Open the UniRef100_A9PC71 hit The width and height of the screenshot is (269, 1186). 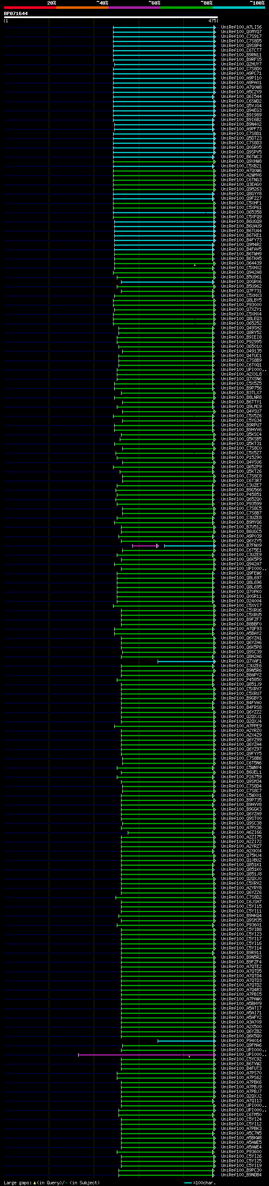(x=241, y=74)
